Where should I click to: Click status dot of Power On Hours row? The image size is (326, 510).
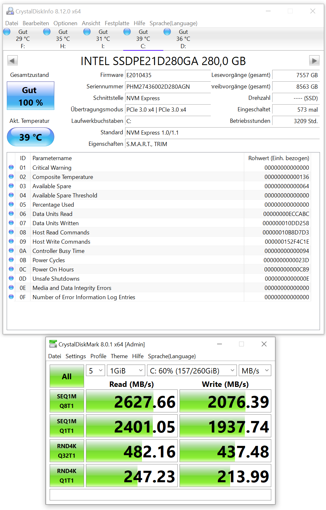[11, 269]
